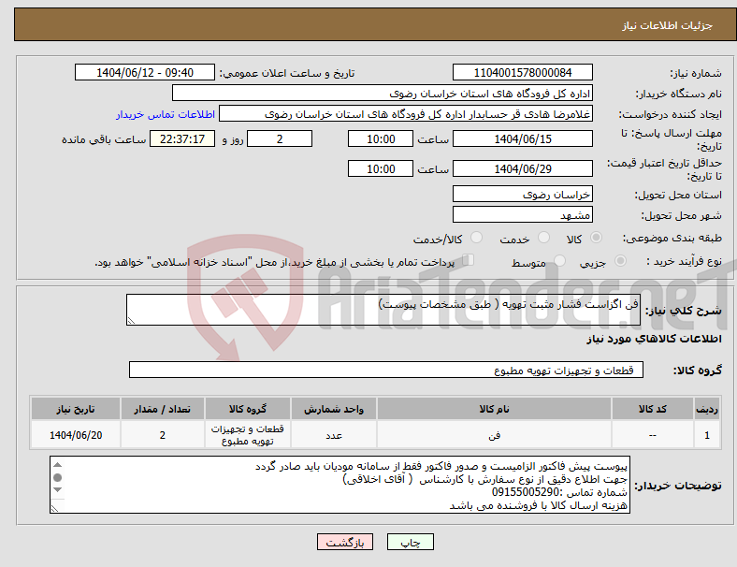Click the need number field 1104001578000084
The image size is (737, 567).
click(x=522, y=72)
